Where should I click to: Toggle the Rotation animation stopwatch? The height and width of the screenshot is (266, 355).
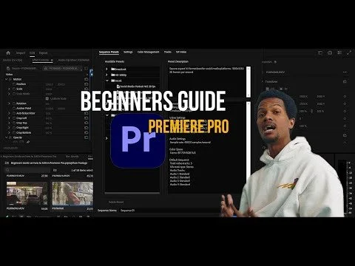[x=14, y=103]
